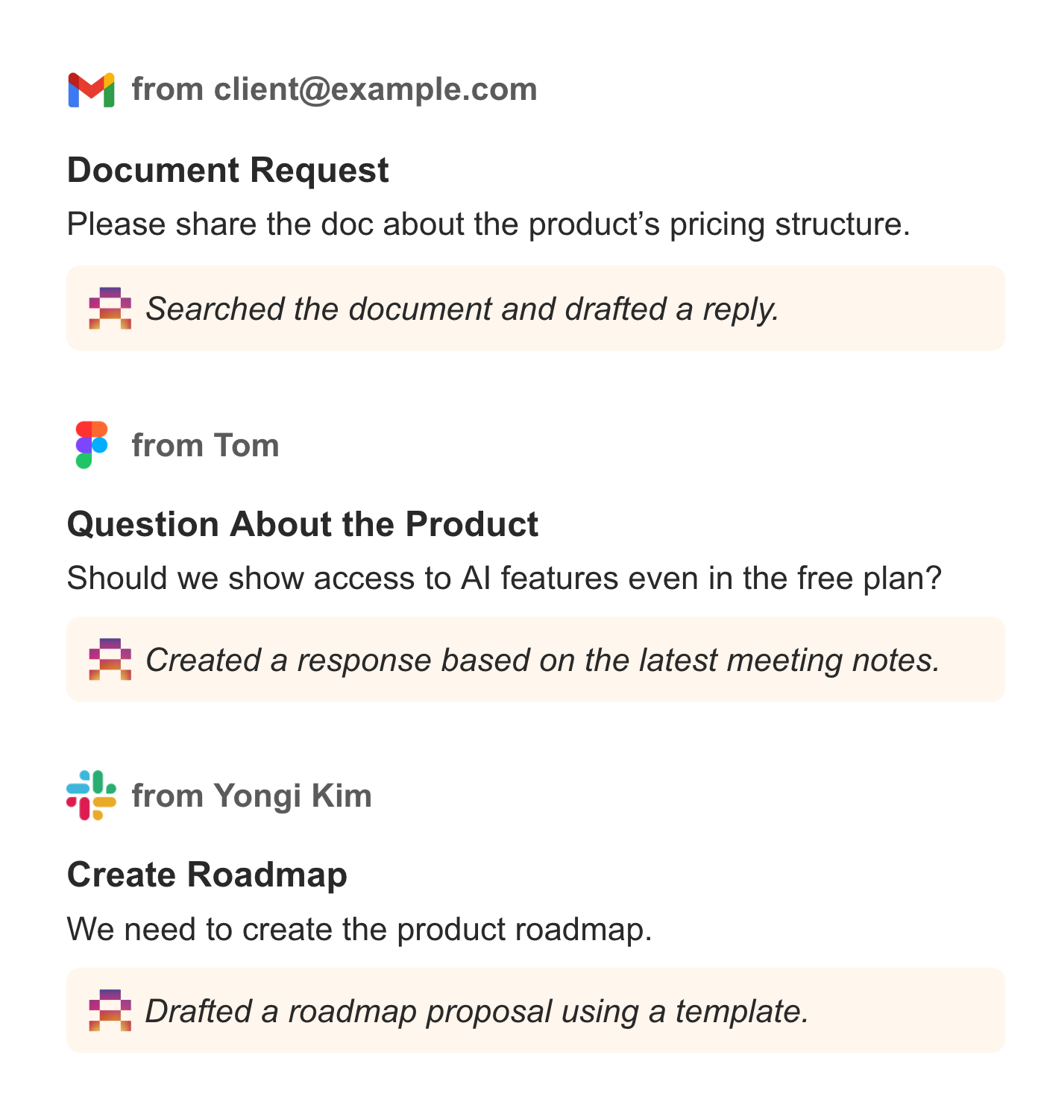Click the pricing structure request body text
Viewport: 1041px width, 1096px height.
489,224
